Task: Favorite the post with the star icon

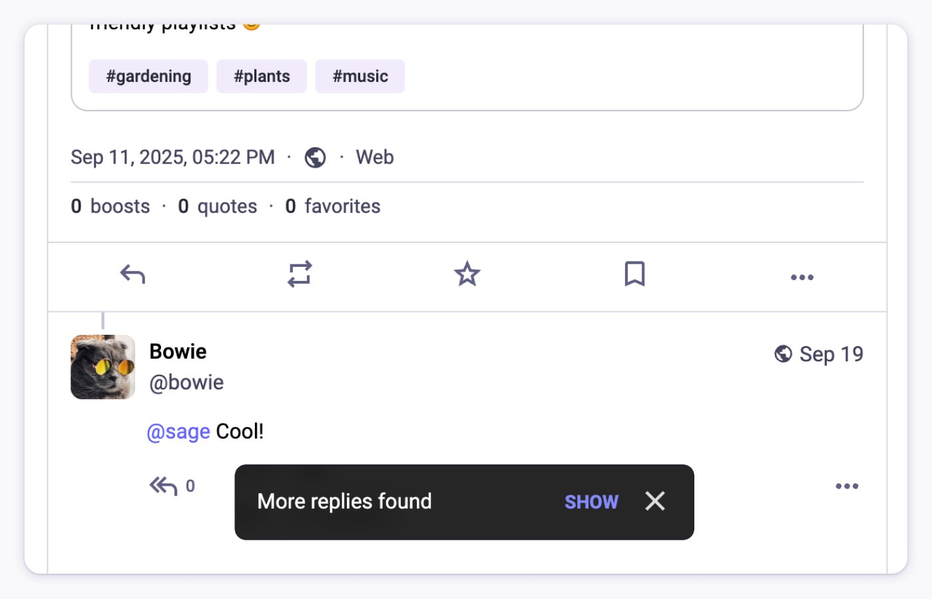Action: tap(467, 274)
